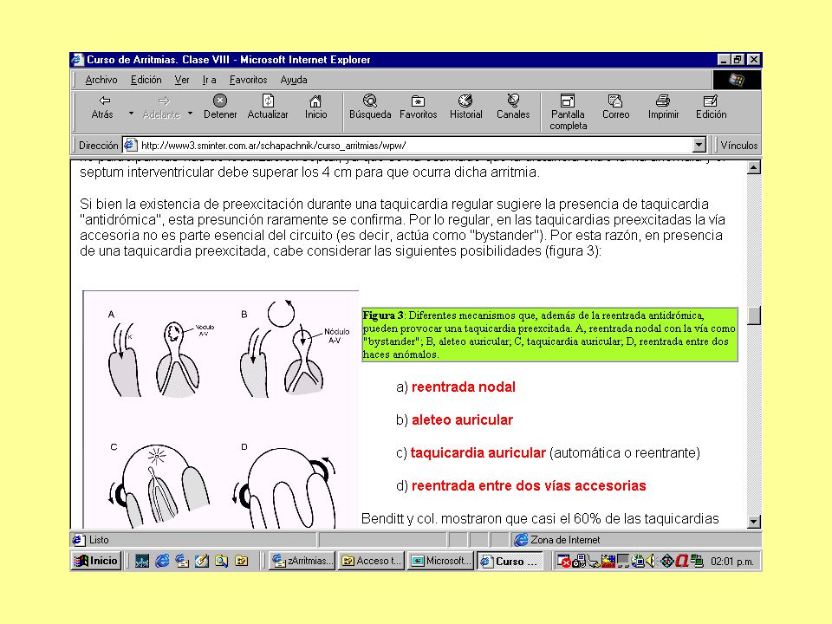Click the line starting "septum interventricular debe superar"
This screenshot has width=832, height=624.
pos(309,172)
